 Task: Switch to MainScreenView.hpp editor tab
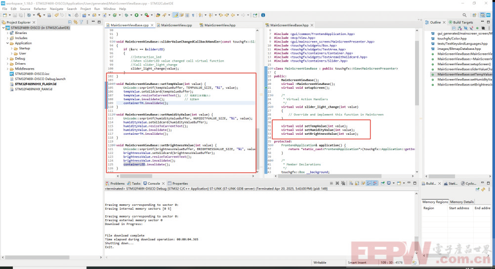(x=220, y=25)
